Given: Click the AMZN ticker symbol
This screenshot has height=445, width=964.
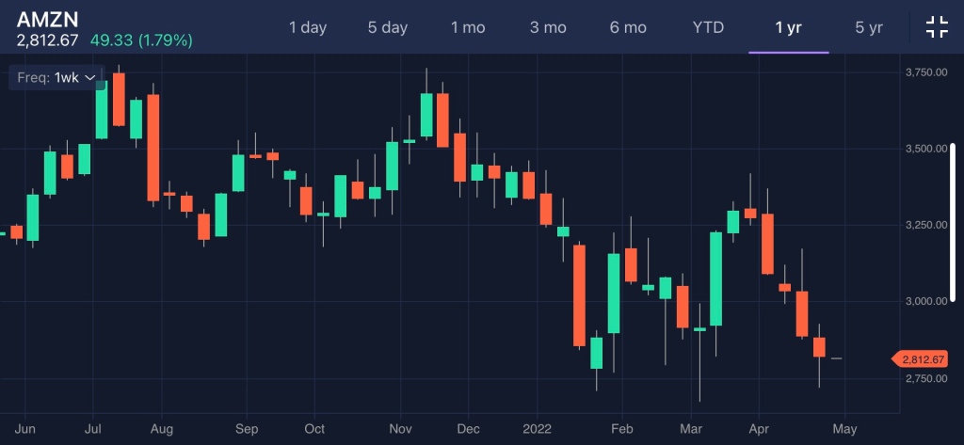Looking at the screenshot, I should tap(46, 17).
